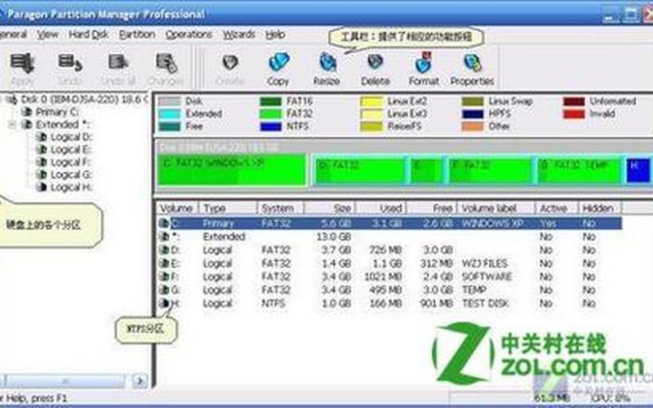Open the Partition menu
The image size is (653, 408).
[x=137, y=34]
